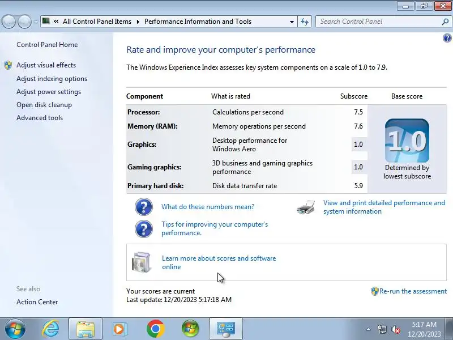Select All Control Panel Items breadcrumb
The image size is (453, 340).
coord(97,22)
